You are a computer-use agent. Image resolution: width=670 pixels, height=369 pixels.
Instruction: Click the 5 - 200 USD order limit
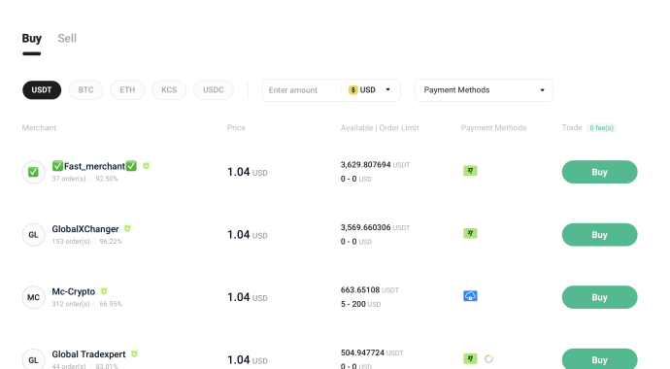click(x=360, y=304)
